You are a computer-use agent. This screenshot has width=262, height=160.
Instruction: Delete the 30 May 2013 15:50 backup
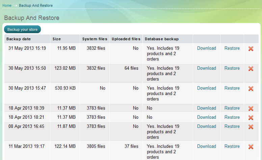(251, 69)
